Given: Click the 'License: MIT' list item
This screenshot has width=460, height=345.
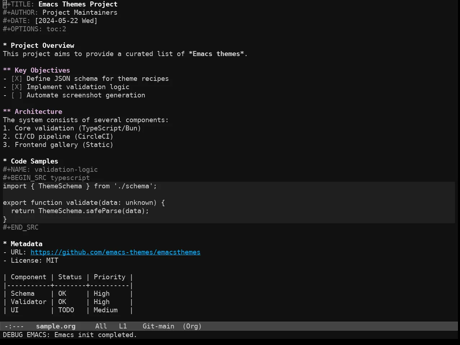Looking at the screenshot, I should [34, 261].
